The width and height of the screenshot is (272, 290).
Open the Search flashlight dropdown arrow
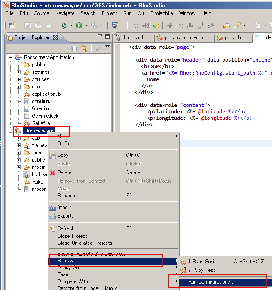[x=244, y=25]
